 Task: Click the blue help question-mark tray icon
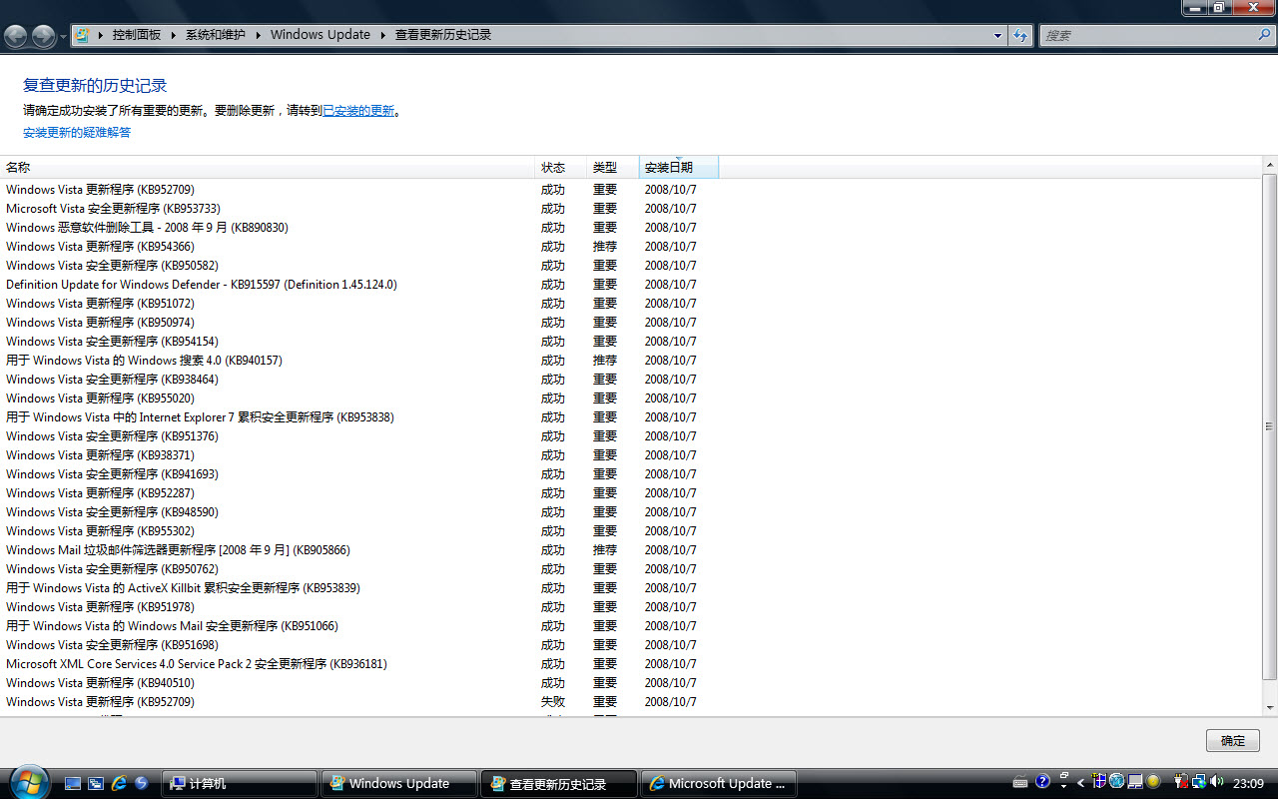(x=1043, y=782)
